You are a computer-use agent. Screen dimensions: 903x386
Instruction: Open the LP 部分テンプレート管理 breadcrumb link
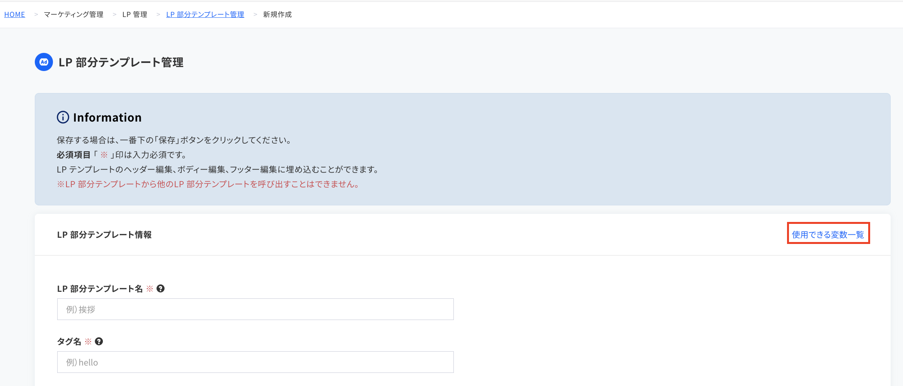click(205, 14)
